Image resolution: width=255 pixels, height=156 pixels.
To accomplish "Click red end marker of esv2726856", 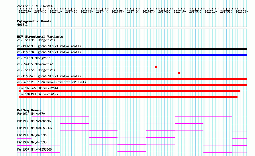I will click(x=179, y=73).
